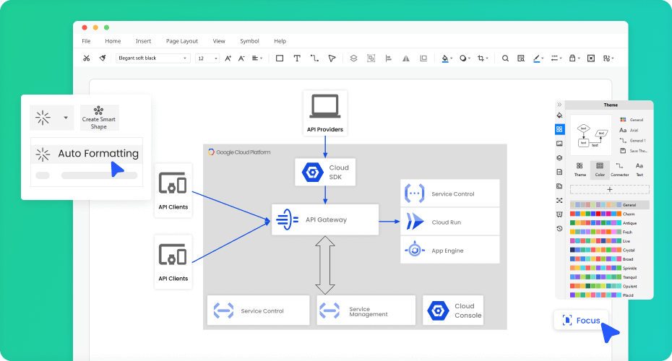Open Elegant soft black font dropdown

[x=152, y=58]
